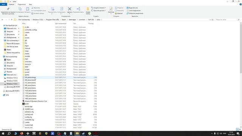Select Windows 10 (C:) drive in sidebar

12,78
